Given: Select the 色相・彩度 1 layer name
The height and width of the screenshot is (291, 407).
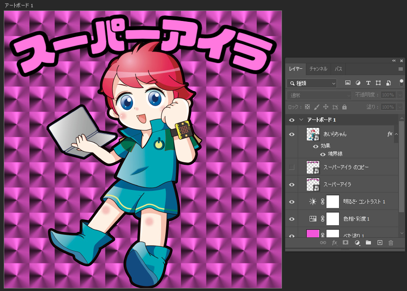Looking at the screenshot, I should pyautogui.click(x=356, y=219).
